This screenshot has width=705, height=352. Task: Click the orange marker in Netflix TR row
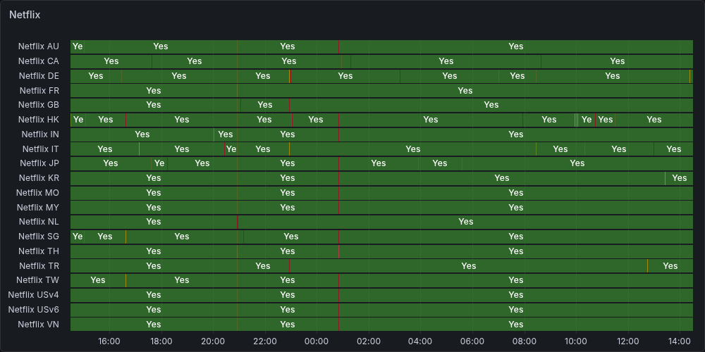[647, 266]
